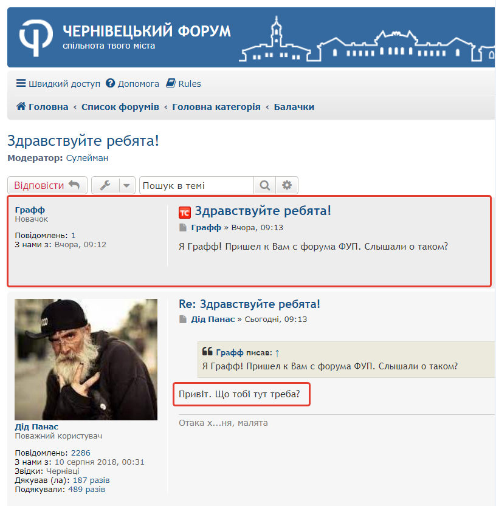
Task: Navigate to Список форумів breadcrumb
Action: pyautogui.click(x=120, y=107)
